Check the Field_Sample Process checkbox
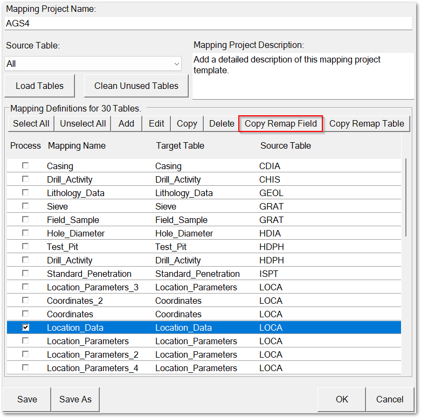This screenshot has width=421, height=418. (25, 219)
